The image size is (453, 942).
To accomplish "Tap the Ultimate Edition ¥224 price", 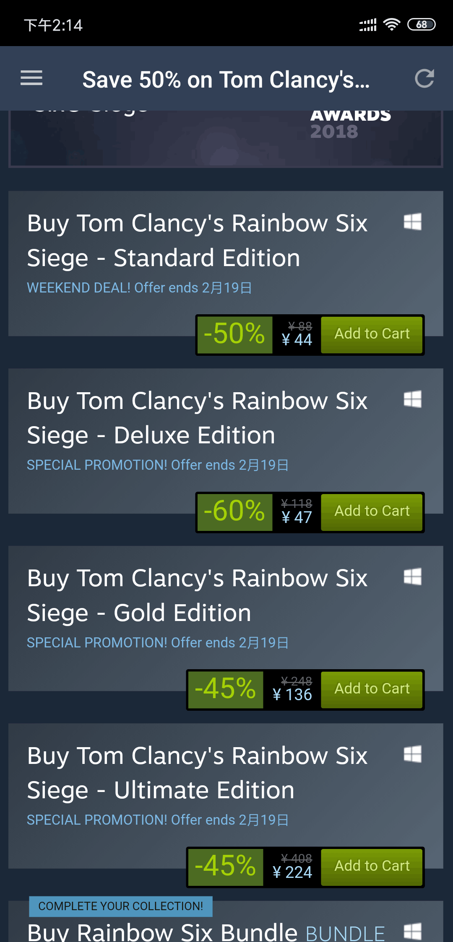I will click(292, 872).
